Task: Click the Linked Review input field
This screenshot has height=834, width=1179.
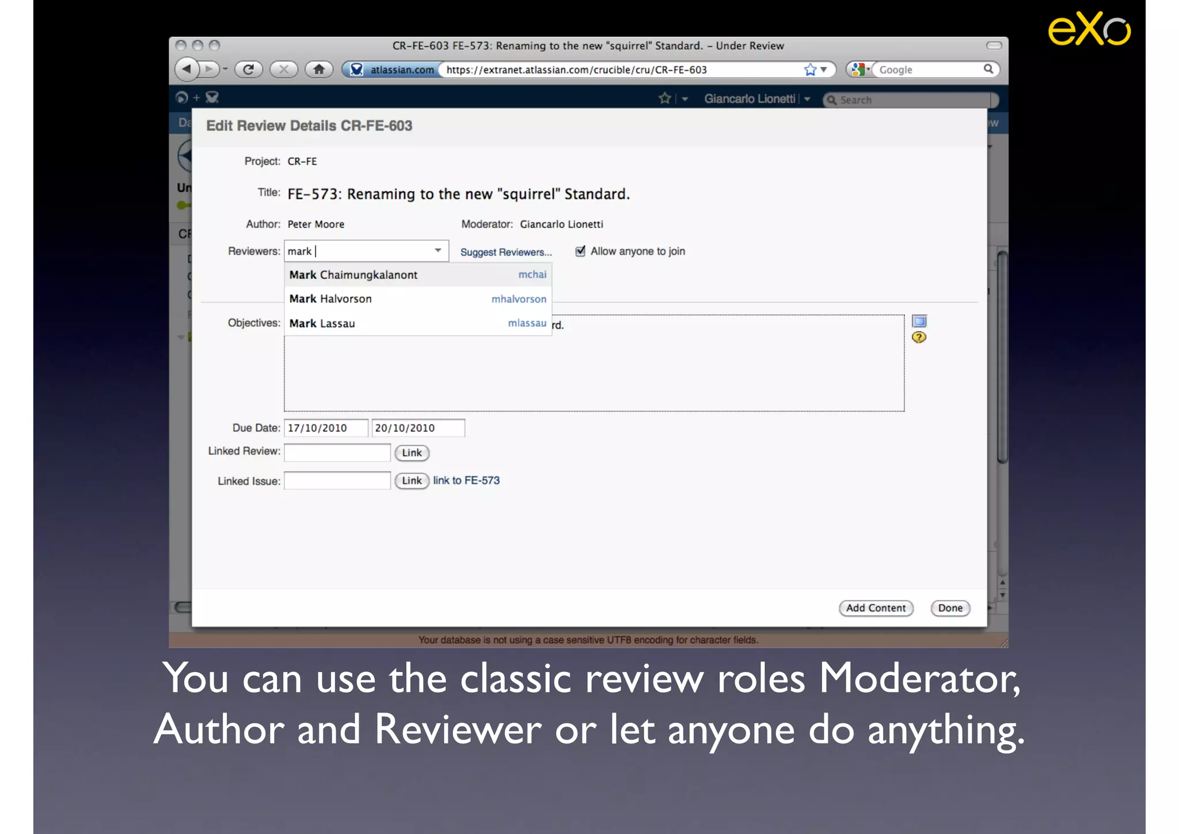Action: [337, 452]
